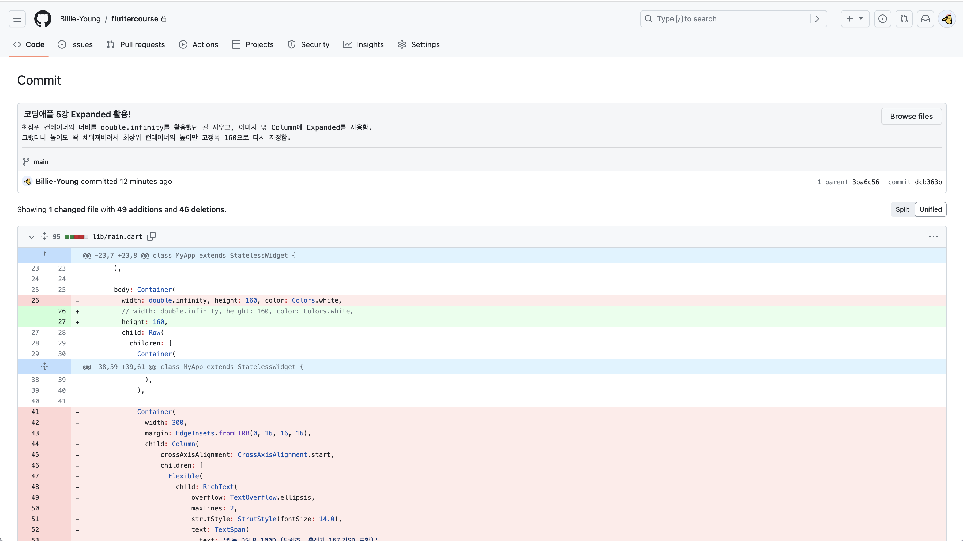
Task: Collapse the lib/main.dart diff
Action: [x=31, y=237]
